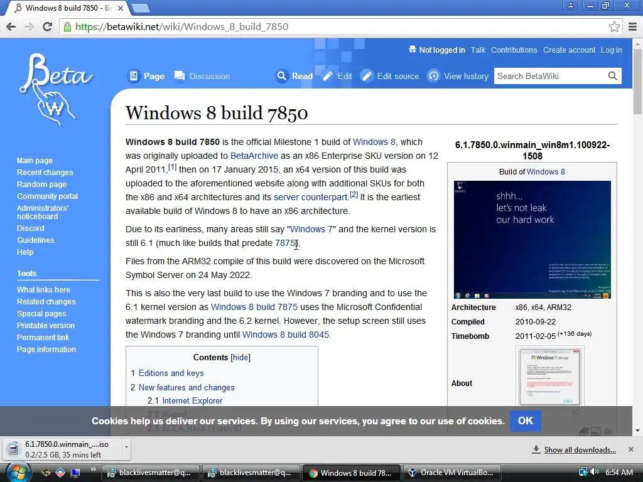Screen dimensions: 643x482
Task: Open the Guidelines sidebar link
Action: (35, 240)
